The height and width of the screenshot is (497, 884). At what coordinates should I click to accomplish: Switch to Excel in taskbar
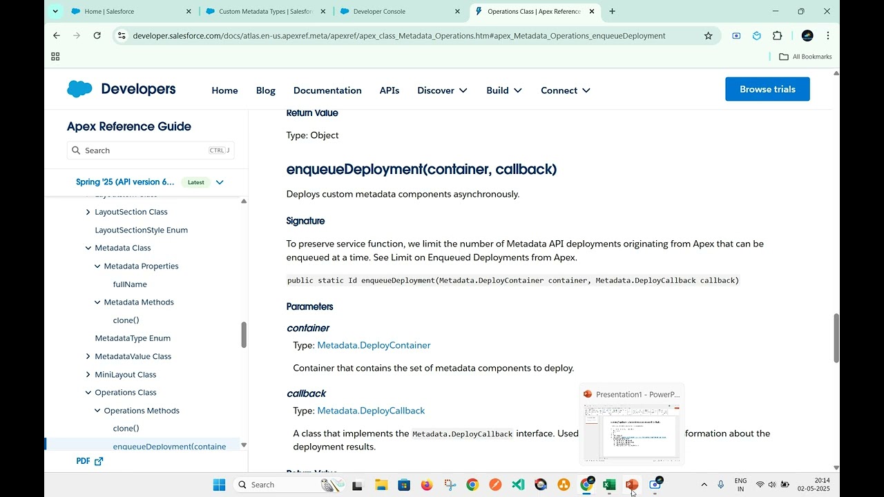(x=609, y=485)
